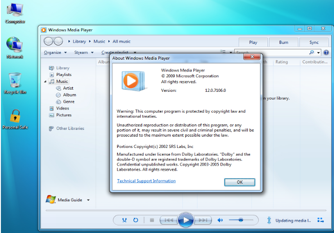Viewport: 334px width, 233px height.
Task: Click the search magnifier icon
Action: 311,52
